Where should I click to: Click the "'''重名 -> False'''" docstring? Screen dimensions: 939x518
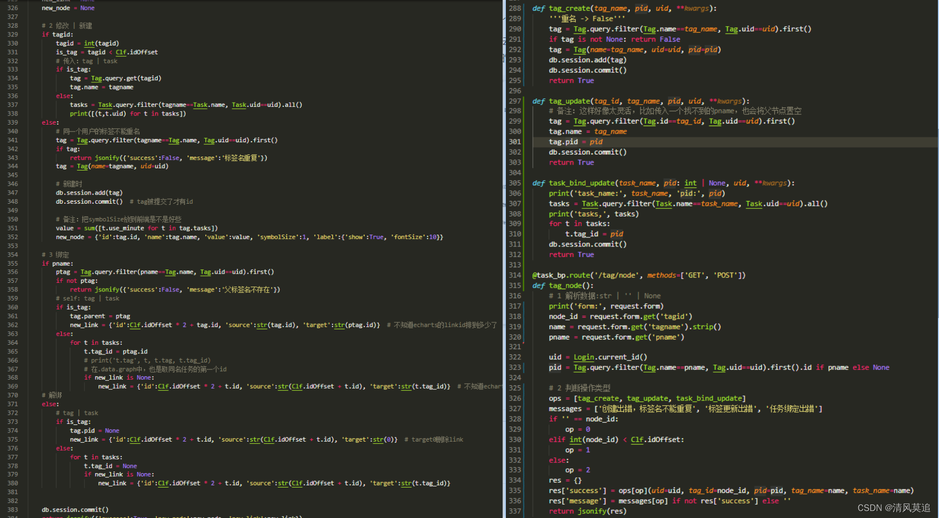(x=587, y=19)
